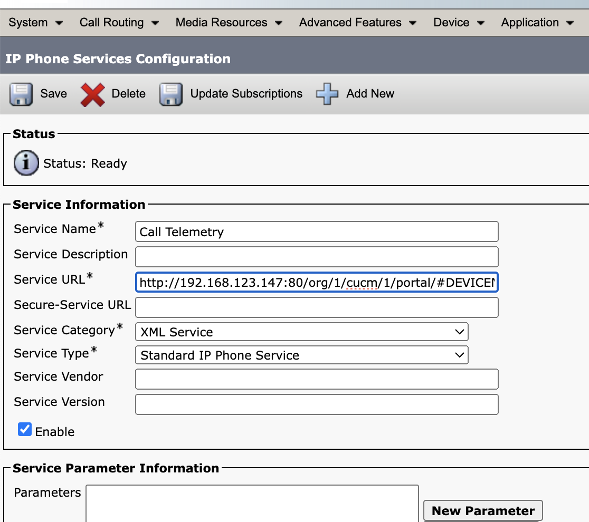Open the Call Routing menu

point(111,23)
